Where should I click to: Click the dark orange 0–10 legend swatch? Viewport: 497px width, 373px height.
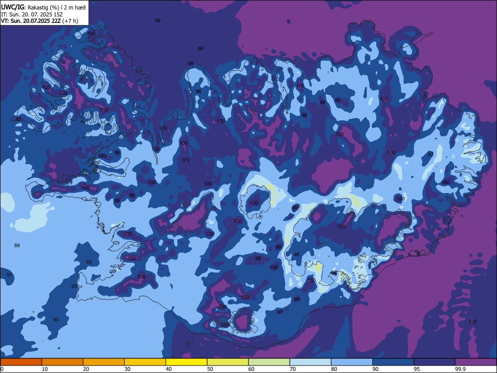tap(21, 362)
